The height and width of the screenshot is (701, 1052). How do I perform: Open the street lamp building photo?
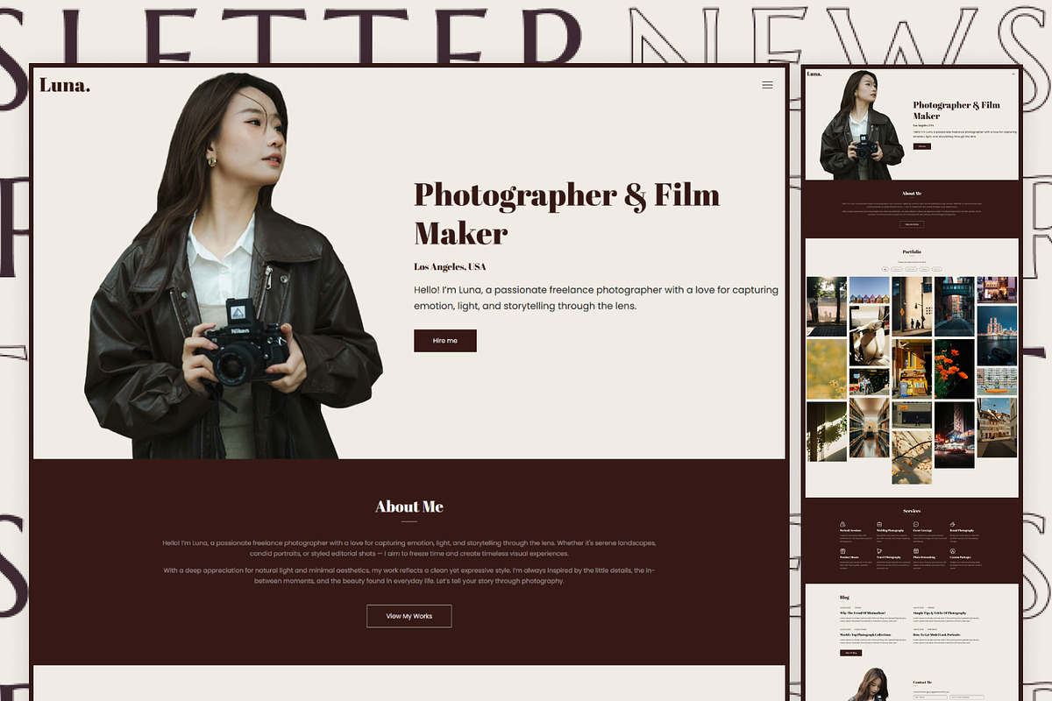click(x=912, y=307)
